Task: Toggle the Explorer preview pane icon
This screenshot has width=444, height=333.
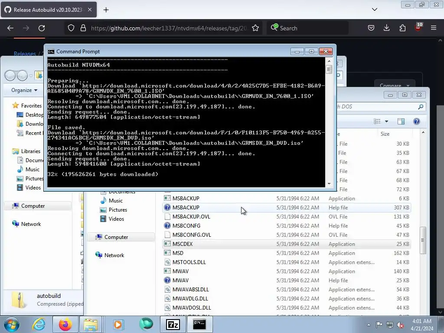Action: (x=401, y=121)
